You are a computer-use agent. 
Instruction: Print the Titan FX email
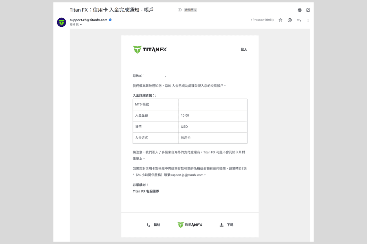299,10
